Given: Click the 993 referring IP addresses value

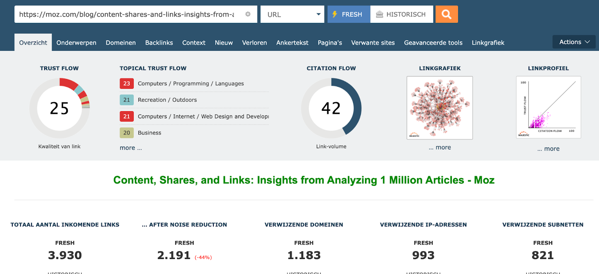Looking at the screenshot, I should [423, 255].
